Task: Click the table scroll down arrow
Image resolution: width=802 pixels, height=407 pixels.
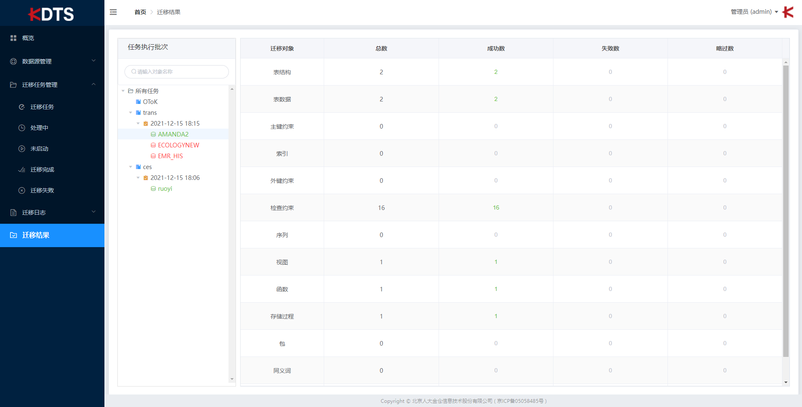Action: [x=786, y=382]
